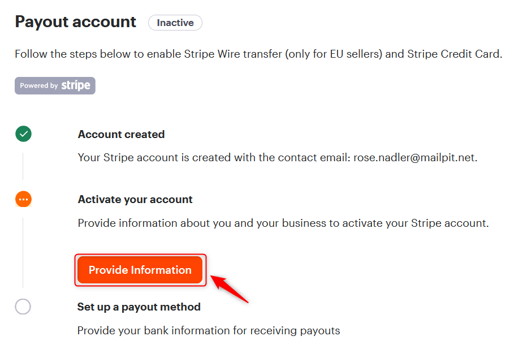The height and width of the screenshot is (349, 527).
Task: Select the Set up a payout method title
Action: pyautogui.click(x=139, y=307)
